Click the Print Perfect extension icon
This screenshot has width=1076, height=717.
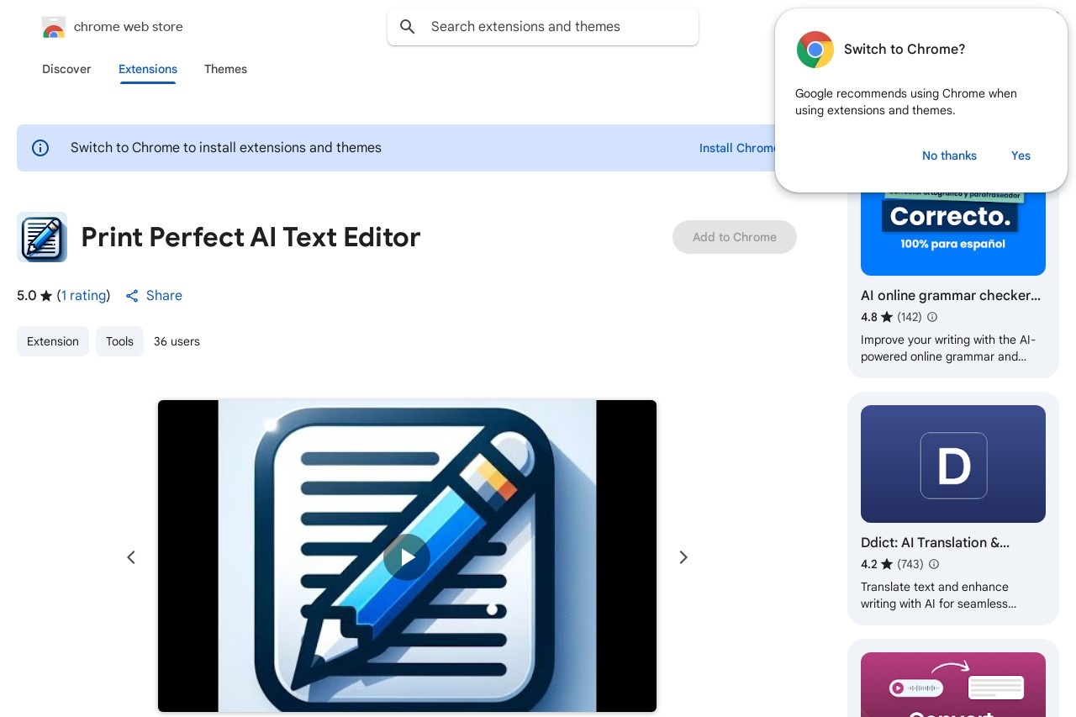[42, 237]
